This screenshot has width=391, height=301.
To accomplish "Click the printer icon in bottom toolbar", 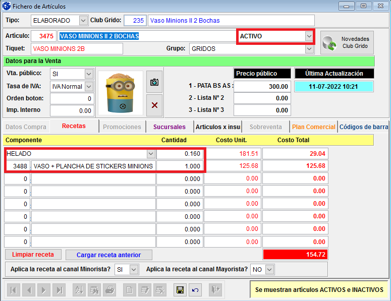I will click(x=109, y=290).
